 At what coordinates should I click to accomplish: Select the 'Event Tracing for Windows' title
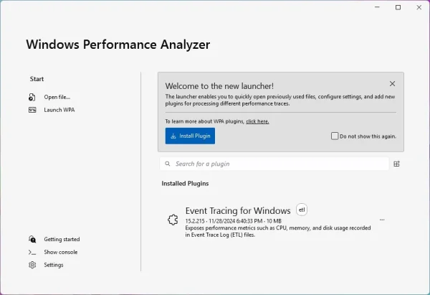point(238,211)
